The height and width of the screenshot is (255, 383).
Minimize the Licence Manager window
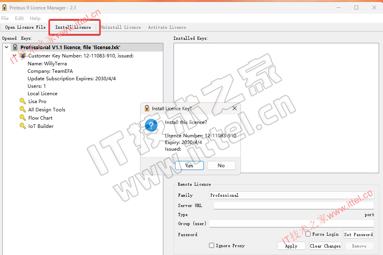(339, 7)
